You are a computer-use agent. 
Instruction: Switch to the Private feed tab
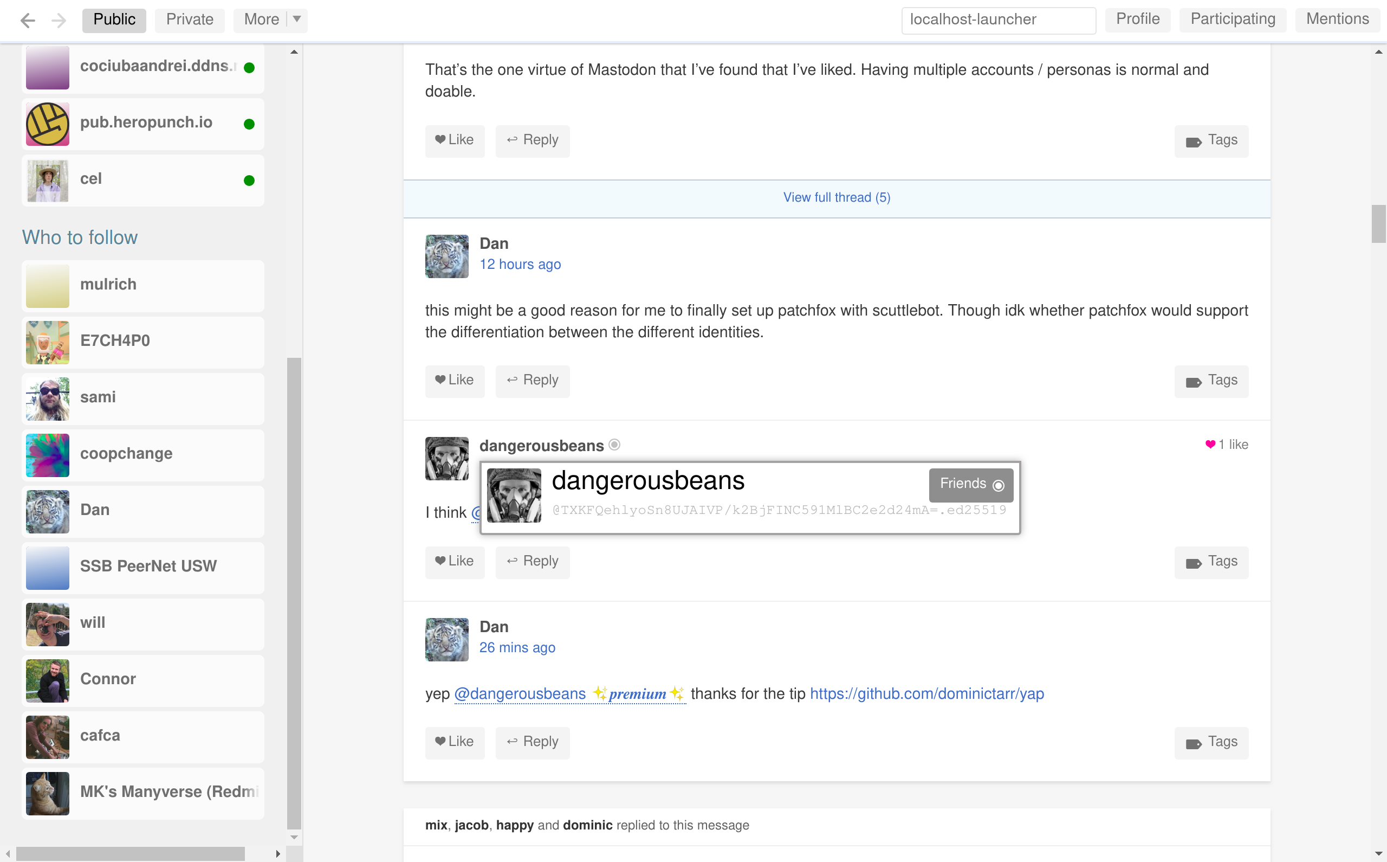190,20
